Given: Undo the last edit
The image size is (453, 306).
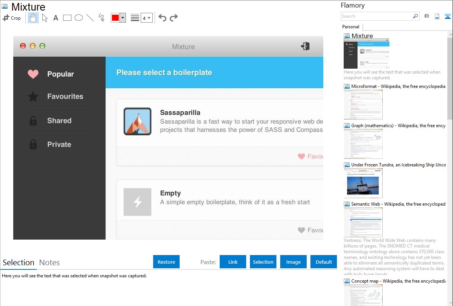Looking at the screenshot, I should (162, 18).
